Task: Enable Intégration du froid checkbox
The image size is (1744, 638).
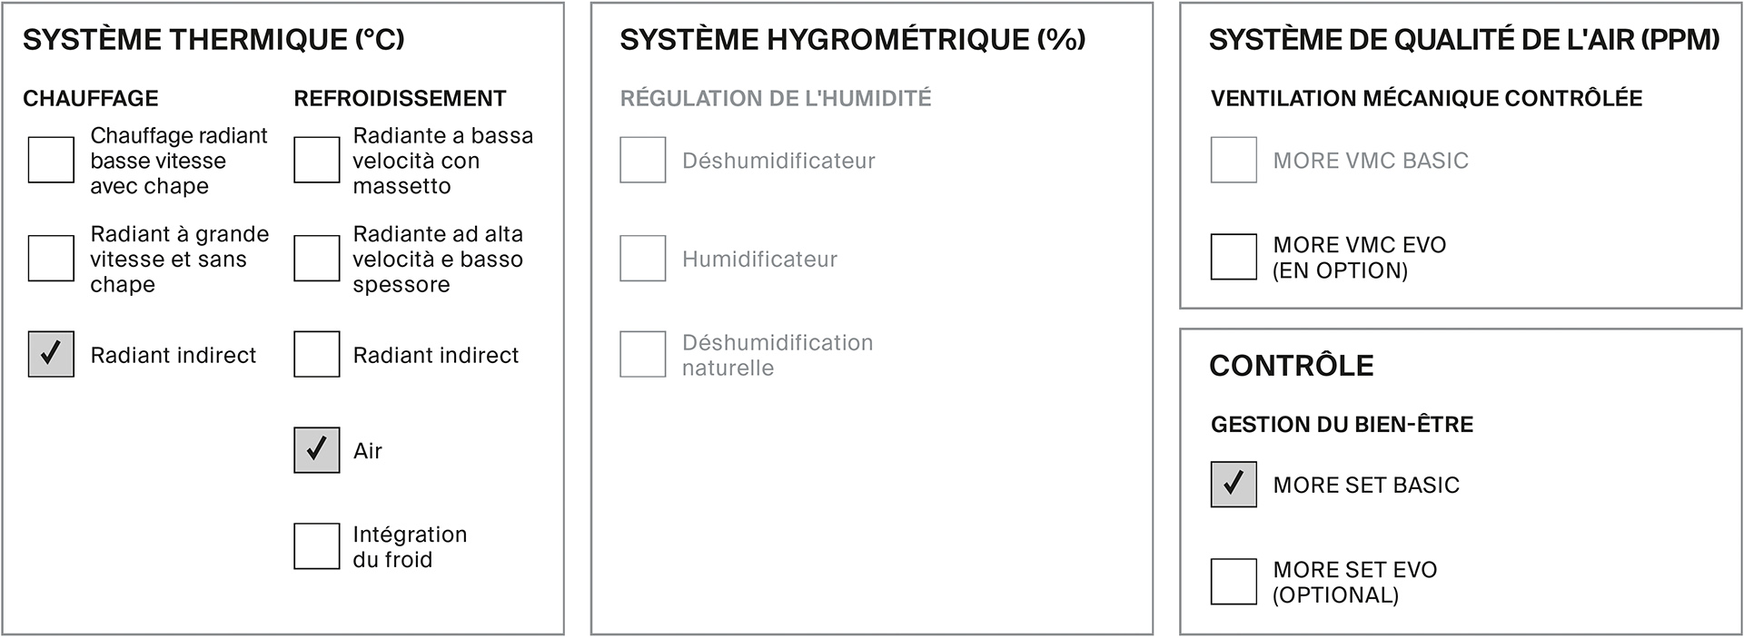Action: click(x=316, y=546)
